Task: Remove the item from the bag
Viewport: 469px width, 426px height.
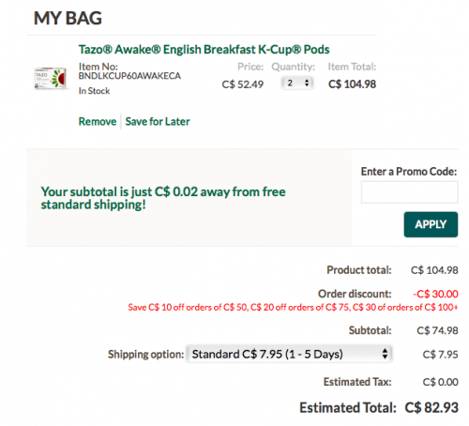Action: click(98, 121)
